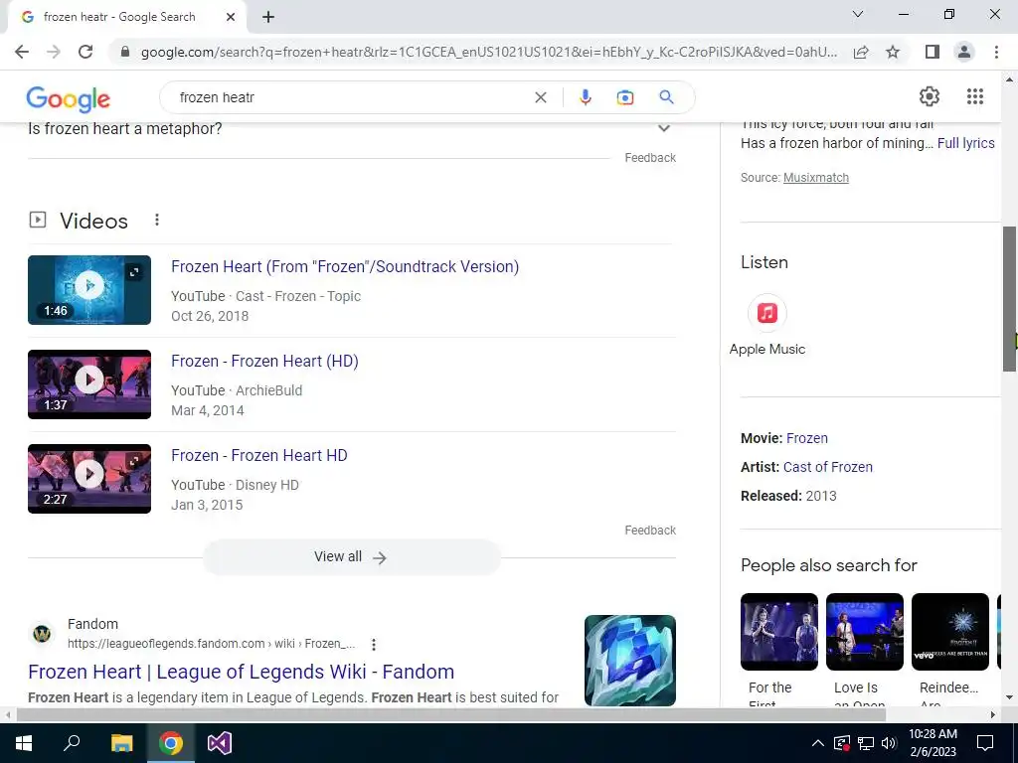The image size is (1018, 763).
Task: Play the 2:27 Disney HD video thumbnail
Action: point(89,479)
